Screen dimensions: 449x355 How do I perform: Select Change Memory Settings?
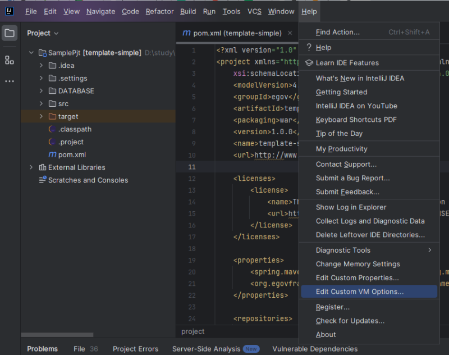point(369,264)
